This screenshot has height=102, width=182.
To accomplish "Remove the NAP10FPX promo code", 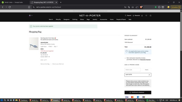I will (x=149, y=75).
